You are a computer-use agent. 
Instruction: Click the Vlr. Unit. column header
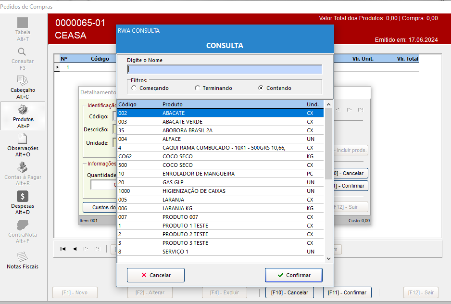pos(363,59)
